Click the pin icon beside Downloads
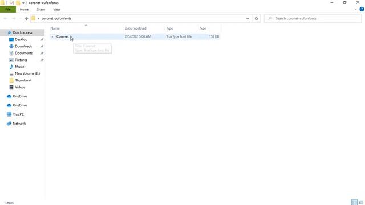Image resolution: width=365 pixels, height=205 pixels. pyautogui.click(x=42, y=46)
